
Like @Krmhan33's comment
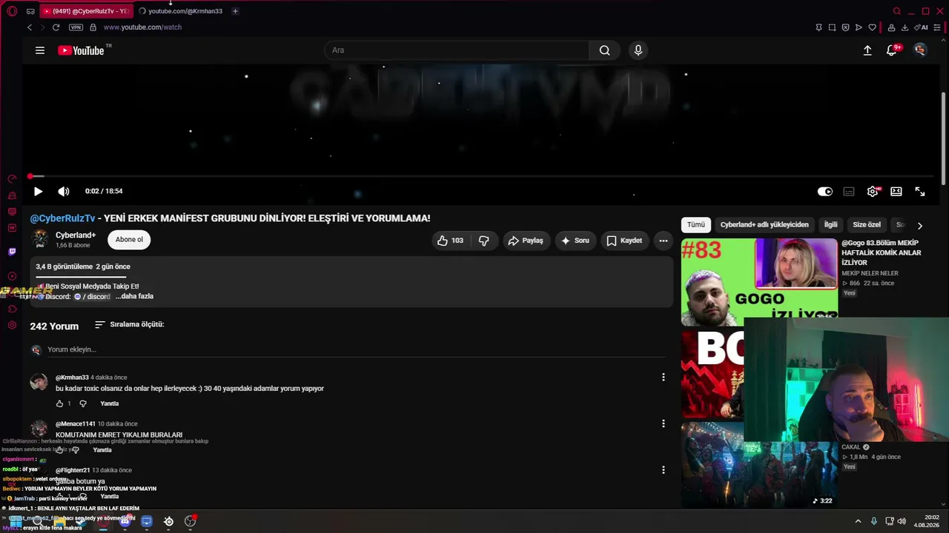tap(60, 403)
